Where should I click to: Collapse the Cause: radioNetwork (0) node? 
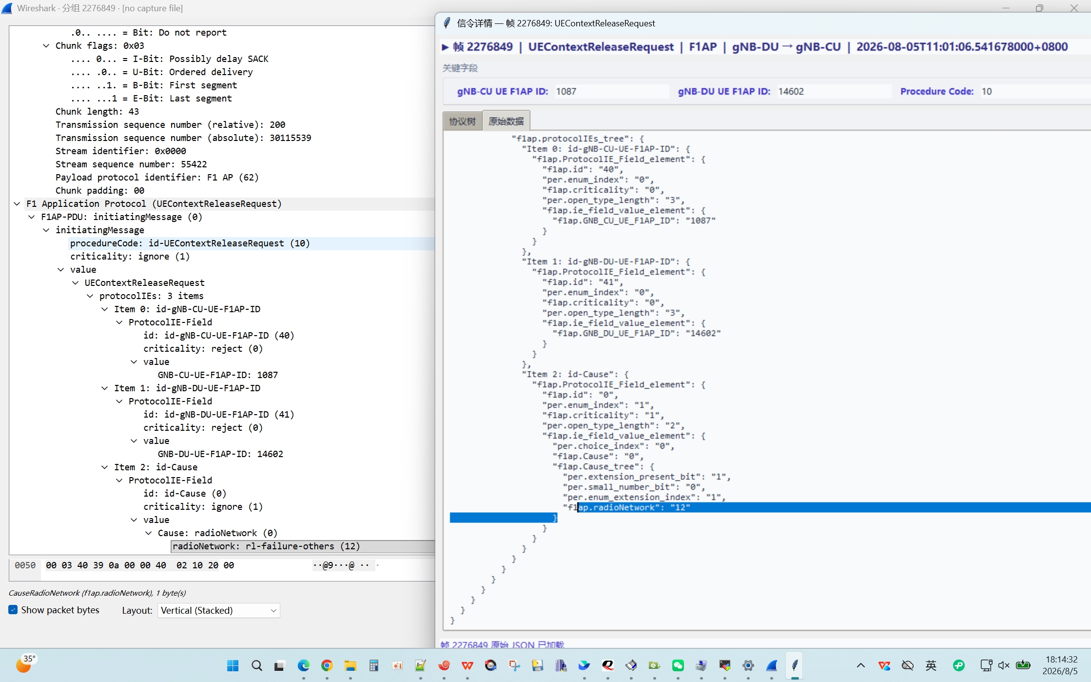pyautogui.click(x=148, y=533)
